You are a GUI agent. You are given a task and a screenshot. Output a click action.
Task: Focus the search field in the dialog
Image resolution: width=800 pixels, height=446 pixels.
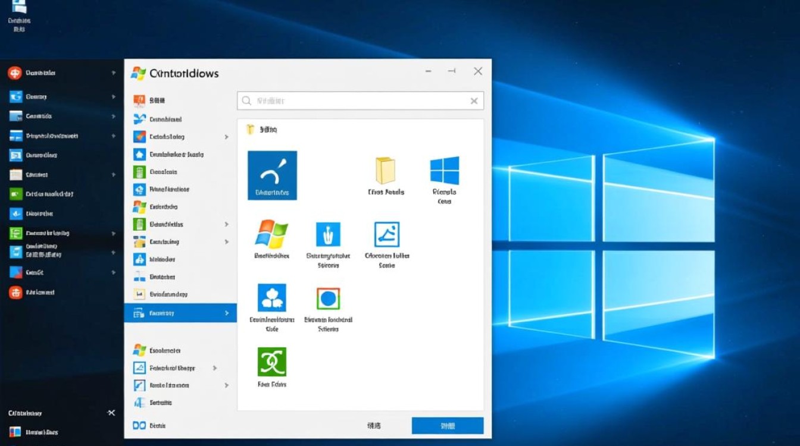[x=360, y=100]
